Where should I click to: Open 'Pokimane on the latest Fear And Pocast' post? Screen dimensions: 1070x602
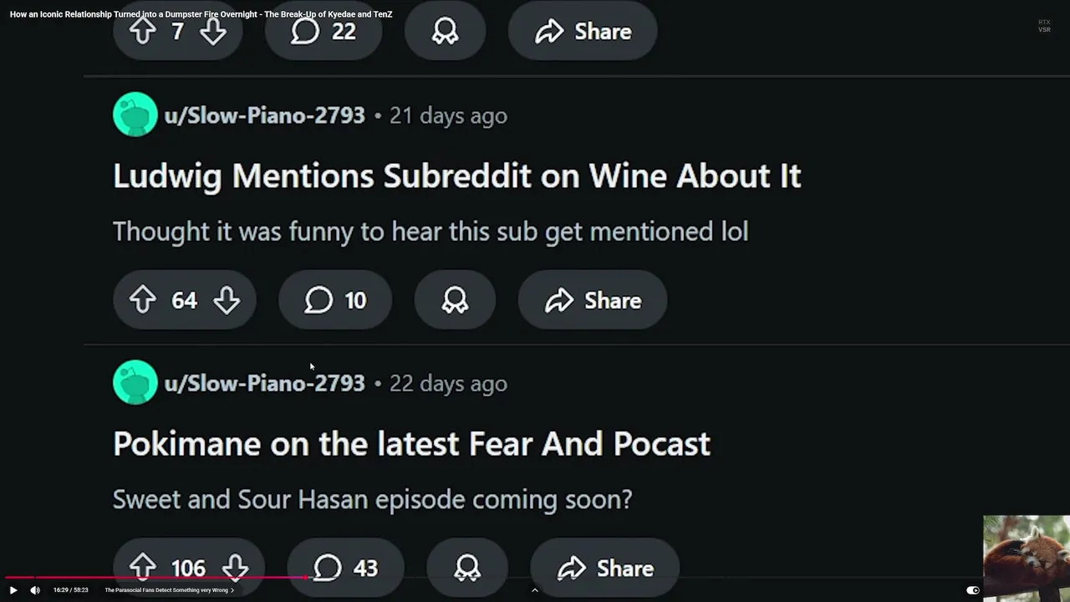[x=411, y=443]
